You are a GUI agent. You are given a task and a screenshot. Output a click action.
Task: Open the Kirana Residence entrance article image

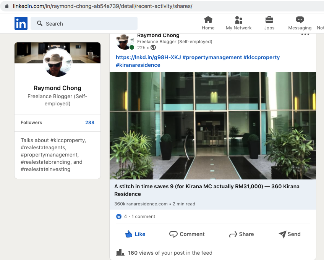coord(212,126)
